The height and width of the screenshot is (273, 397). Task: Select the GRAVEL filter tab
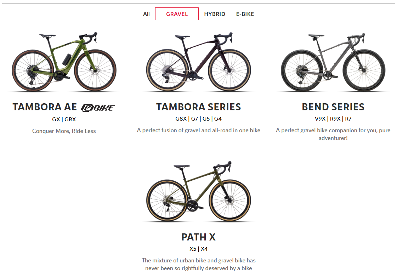click(x=177, y=14)
